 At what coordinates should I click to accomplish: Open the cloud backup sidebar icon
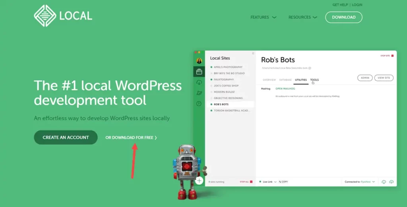[199, 82]
